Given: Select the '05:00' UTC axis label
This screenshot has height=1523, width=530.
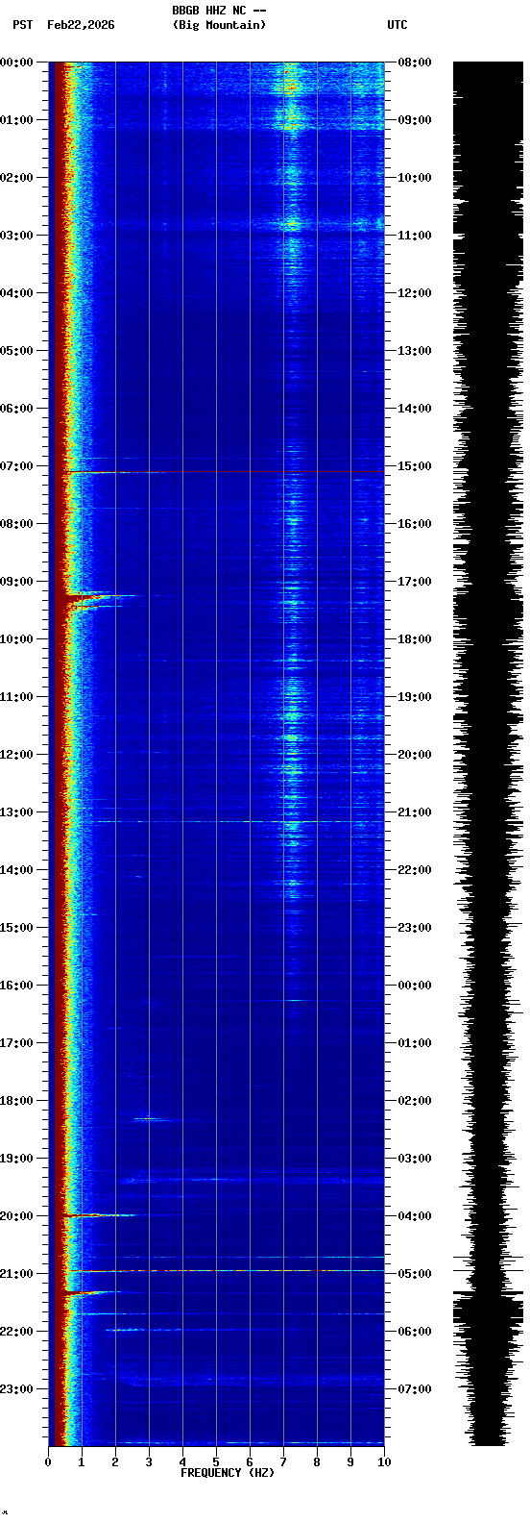Looking at the screenshot, I should [414, 1274].
